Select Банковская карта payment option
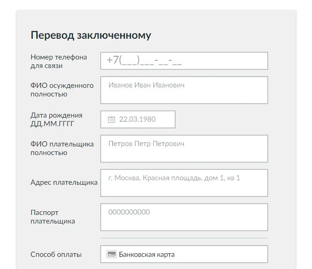 click(x=147, y=254)
